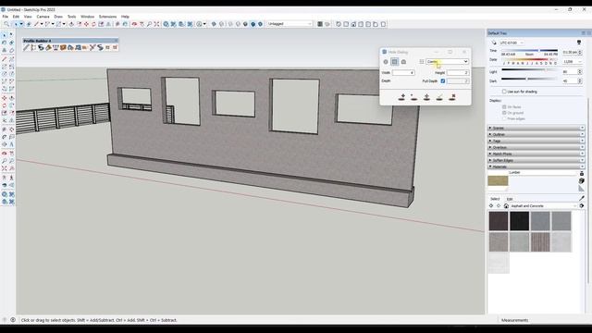
Task: Open the Help menu
Action: tap(125, 17)
